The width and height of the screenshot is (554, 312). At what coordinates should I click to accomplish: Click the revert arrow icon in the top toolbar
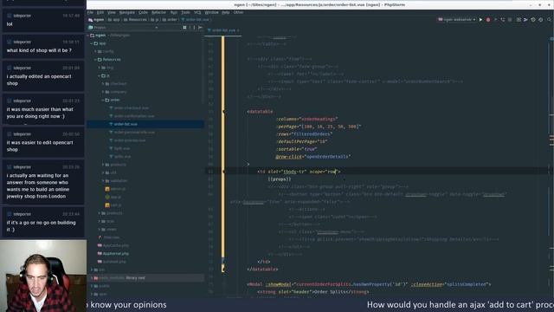pyautogui.click(x=540, y=20)
